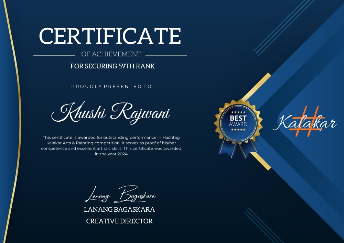The image size is (344, 243).
Task: Select the blue ribbon tails below badge
Action: pyautogui.click(x=237, y=148)
